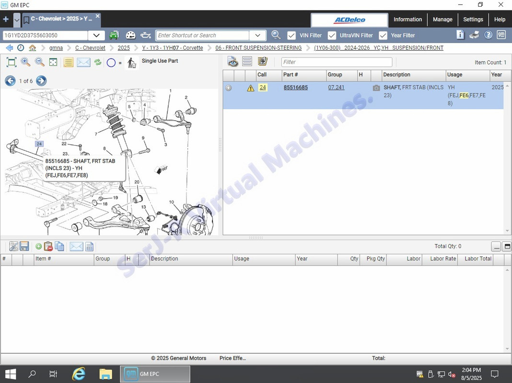The width and height of the screenshot is (512, 383).
Task: Open a new tab with the plus icon
Action: (x=6, y=19)
